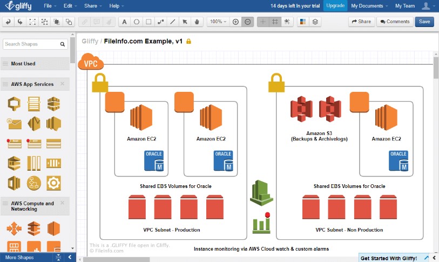
Task: Open the Share menu in top bar
Action: pyautogui.click(x=93, y=5)
